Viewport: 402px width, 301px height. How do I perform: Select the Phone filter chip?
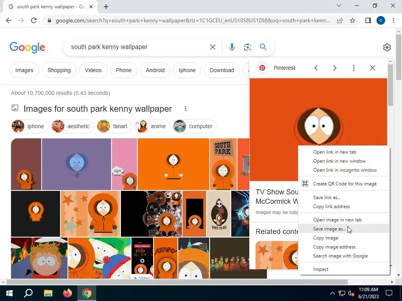[x=124, y=70]
